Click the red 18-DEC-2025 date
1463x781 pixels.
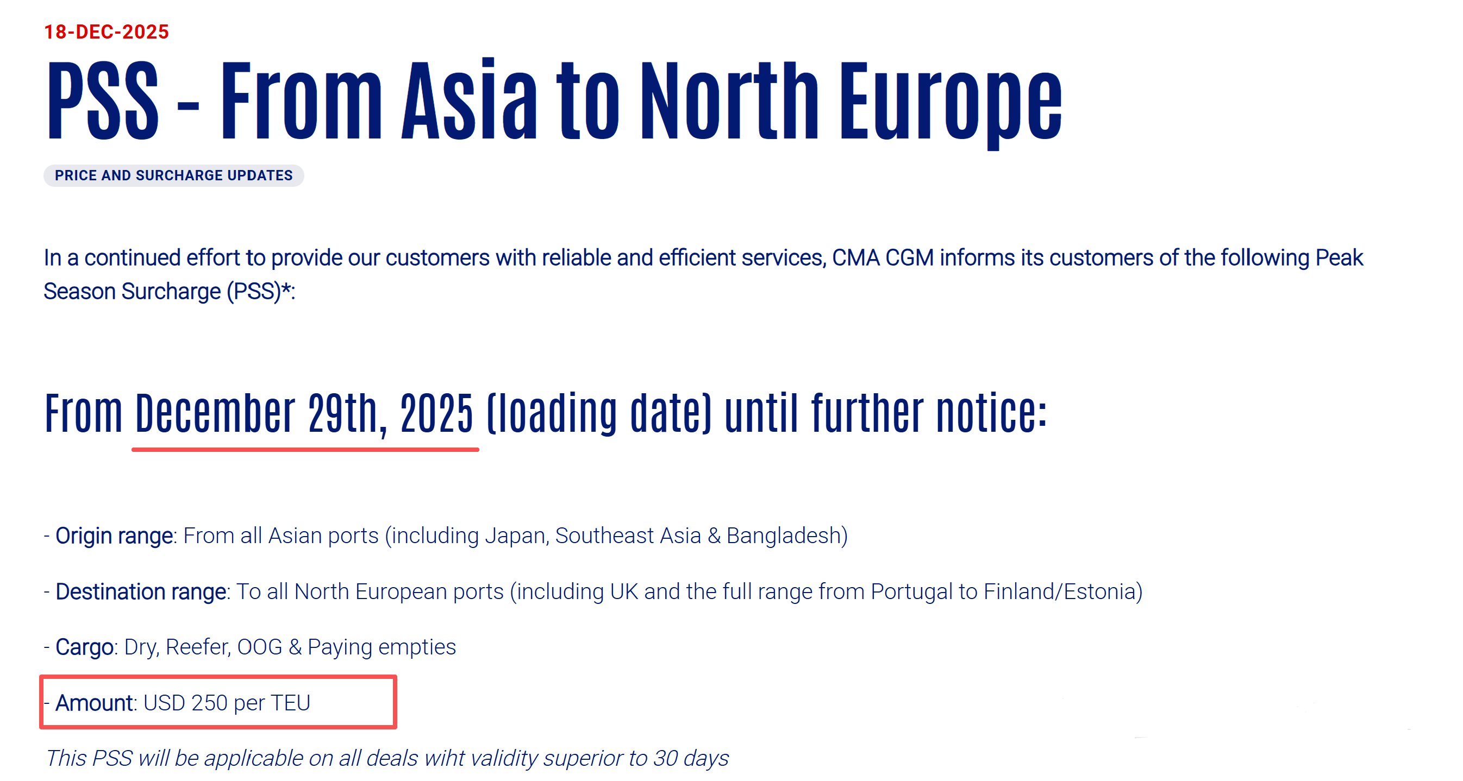pyautogui.click(x=106, y=32)
